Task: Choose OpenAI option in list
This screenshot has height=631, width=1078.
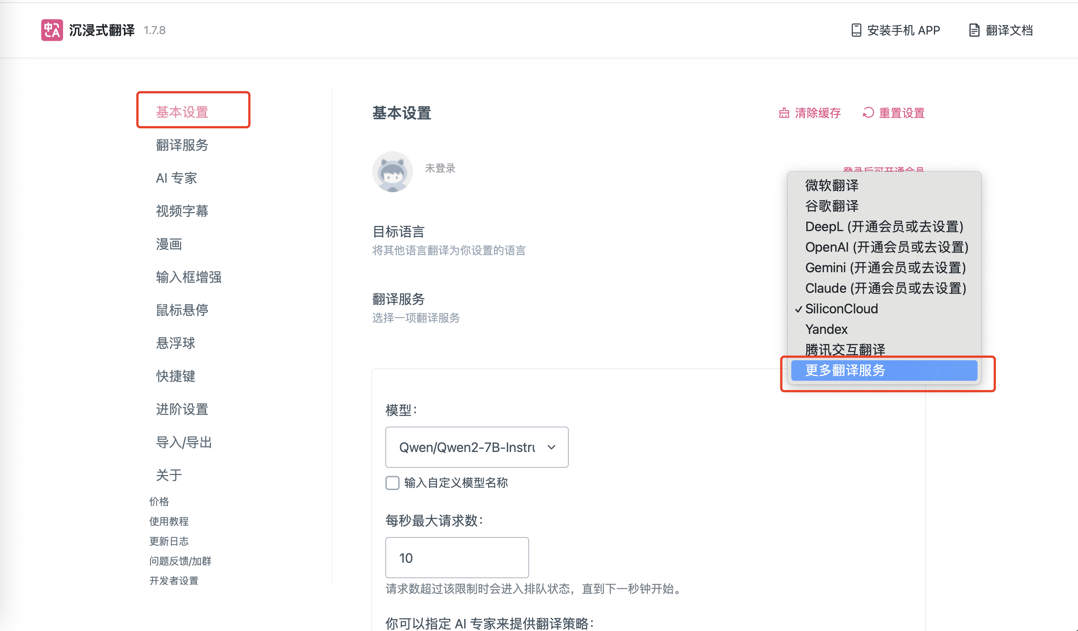Action: pos(884,247)
